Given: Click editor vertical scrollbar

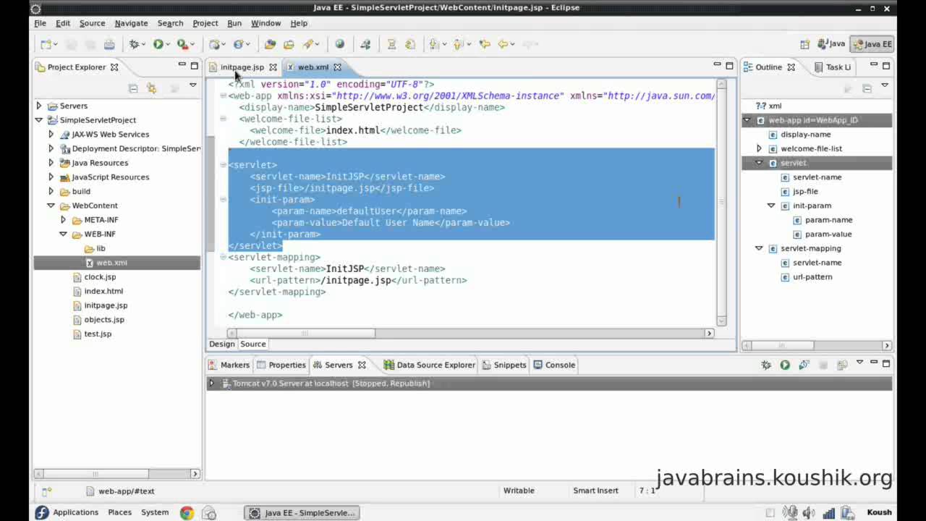Looking at the screenshot, I should [721, 203].
